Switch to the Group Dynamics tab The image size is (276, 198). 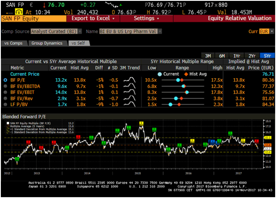47,43
